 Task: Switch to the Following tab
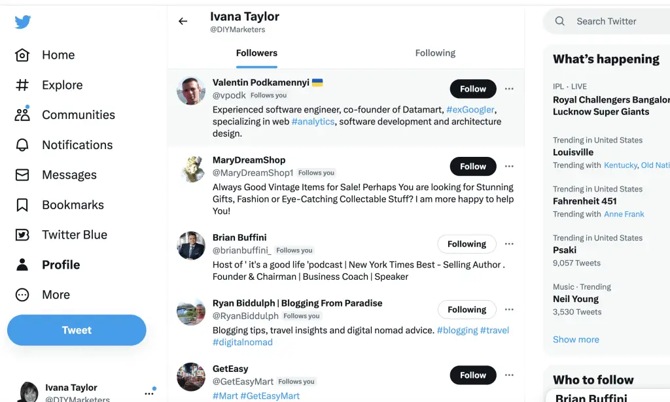click(x=435, y=53)
